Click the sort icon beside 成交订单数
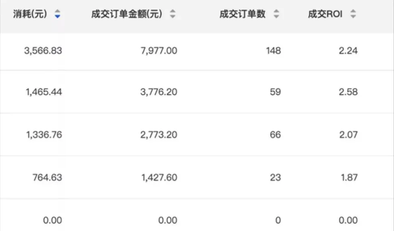Screen dimensions: 394x231 [276, 15]
